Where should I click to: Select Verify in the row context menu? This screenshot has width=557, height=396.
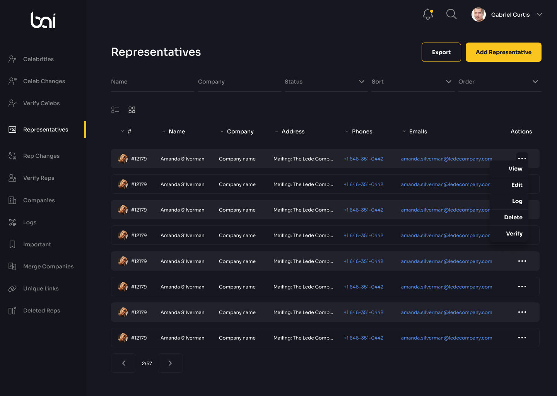514,234
